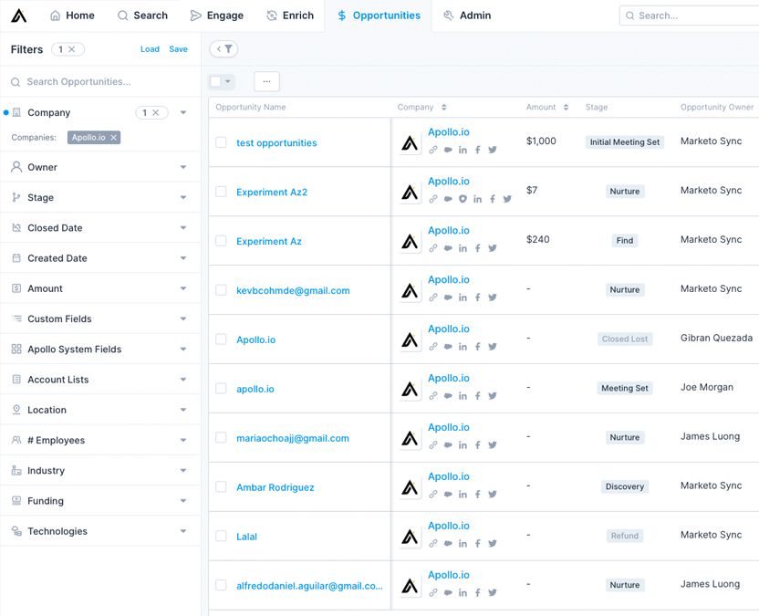
Task: Click Twitter icon in Experiment Az row
Action: tap(493, 248)
